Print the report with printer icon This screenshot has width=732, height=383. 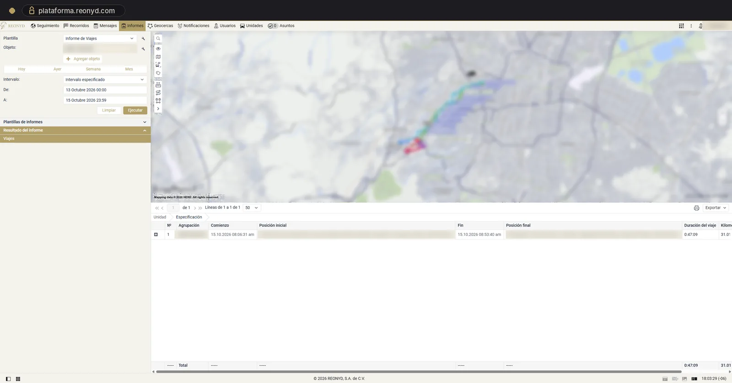point(696,208)
